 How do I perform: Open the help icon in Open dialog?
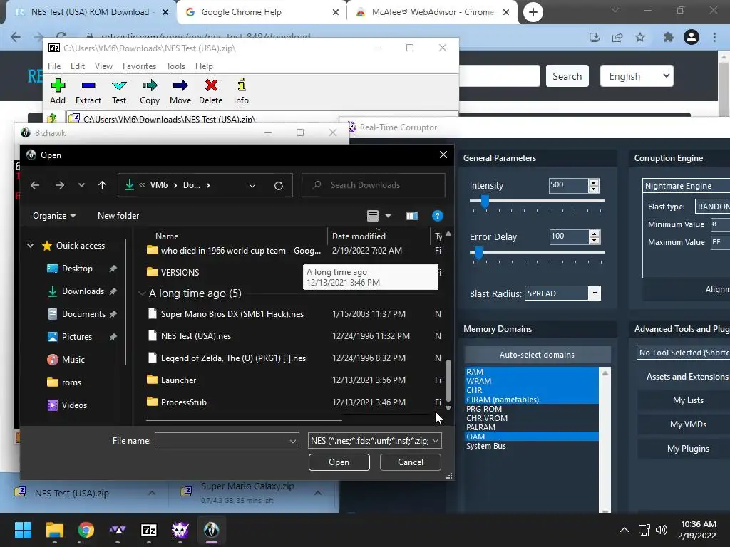coord(438,216)
